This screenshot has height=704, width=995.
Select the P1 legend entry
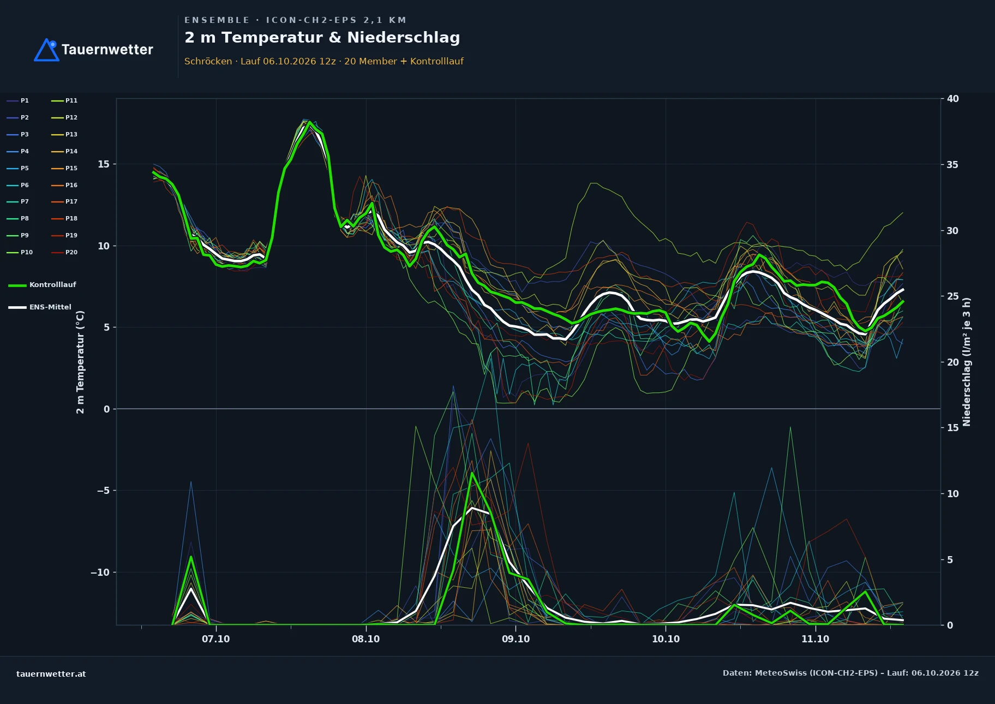click(x=18, y=100)
